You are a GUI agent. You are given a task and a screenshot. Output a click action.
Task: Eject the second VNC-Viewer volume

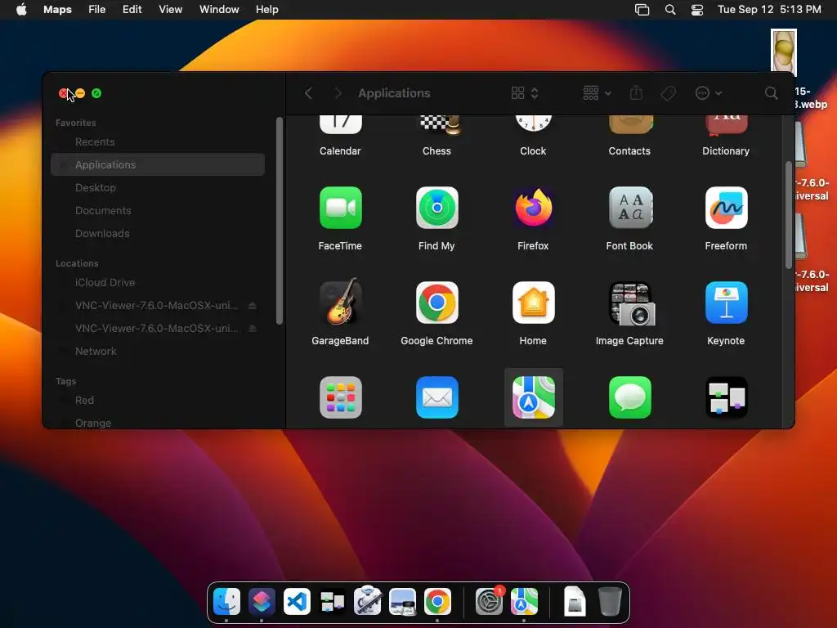(253, 329)
